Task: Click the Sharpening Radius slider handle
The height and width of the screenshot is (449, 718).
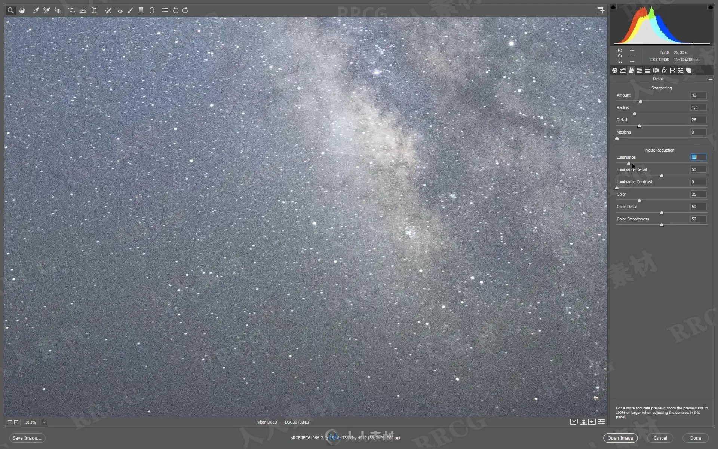Action: (x=635, y=113)
